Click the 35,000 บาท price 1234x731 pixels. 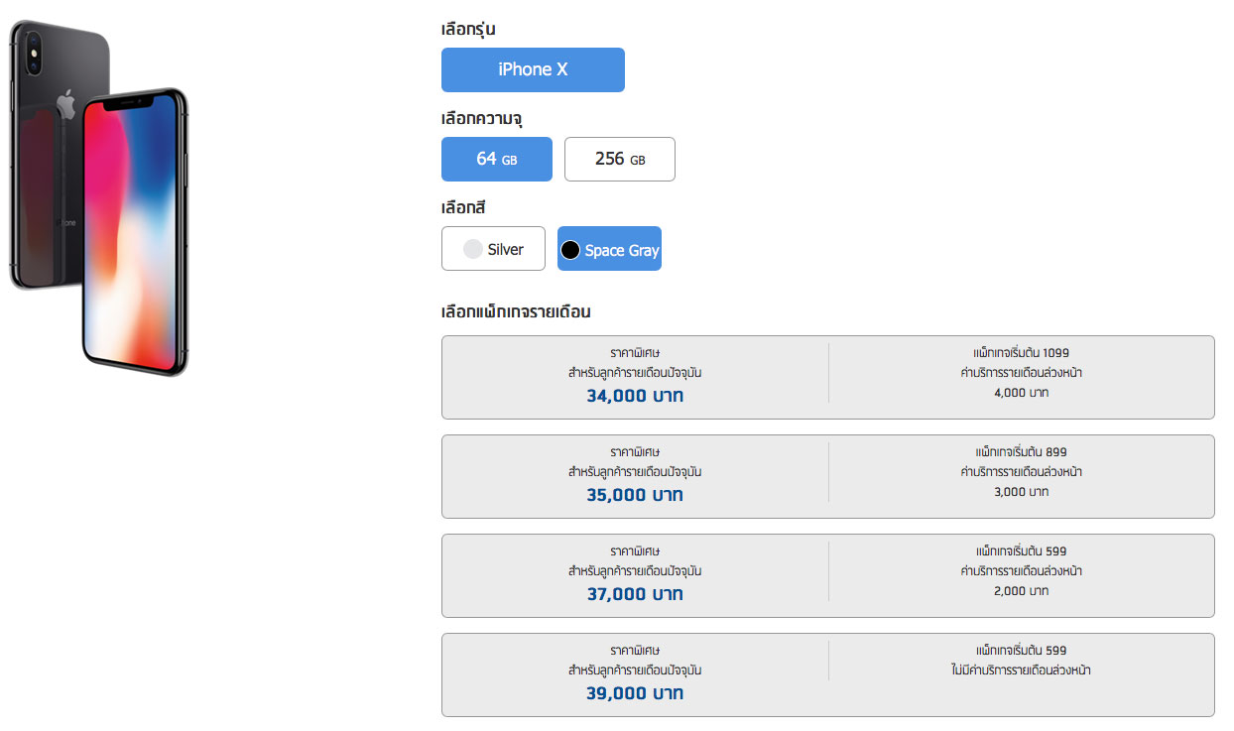[x=635, y=495]
